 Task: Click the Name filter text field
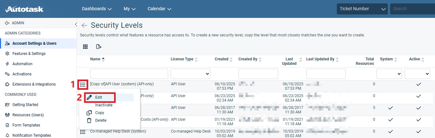pos(129,74)
